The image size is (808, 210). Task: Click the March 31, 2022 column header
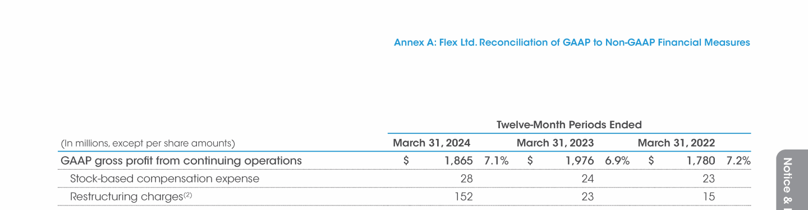(676, 143)
